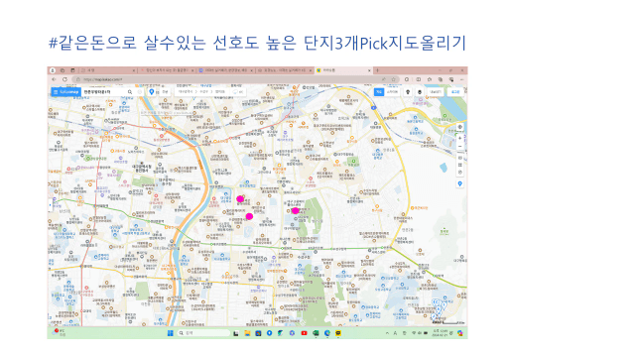
Task: Click the distance measure tool icon
Action: pyautogui.click(x=460, y=173)
